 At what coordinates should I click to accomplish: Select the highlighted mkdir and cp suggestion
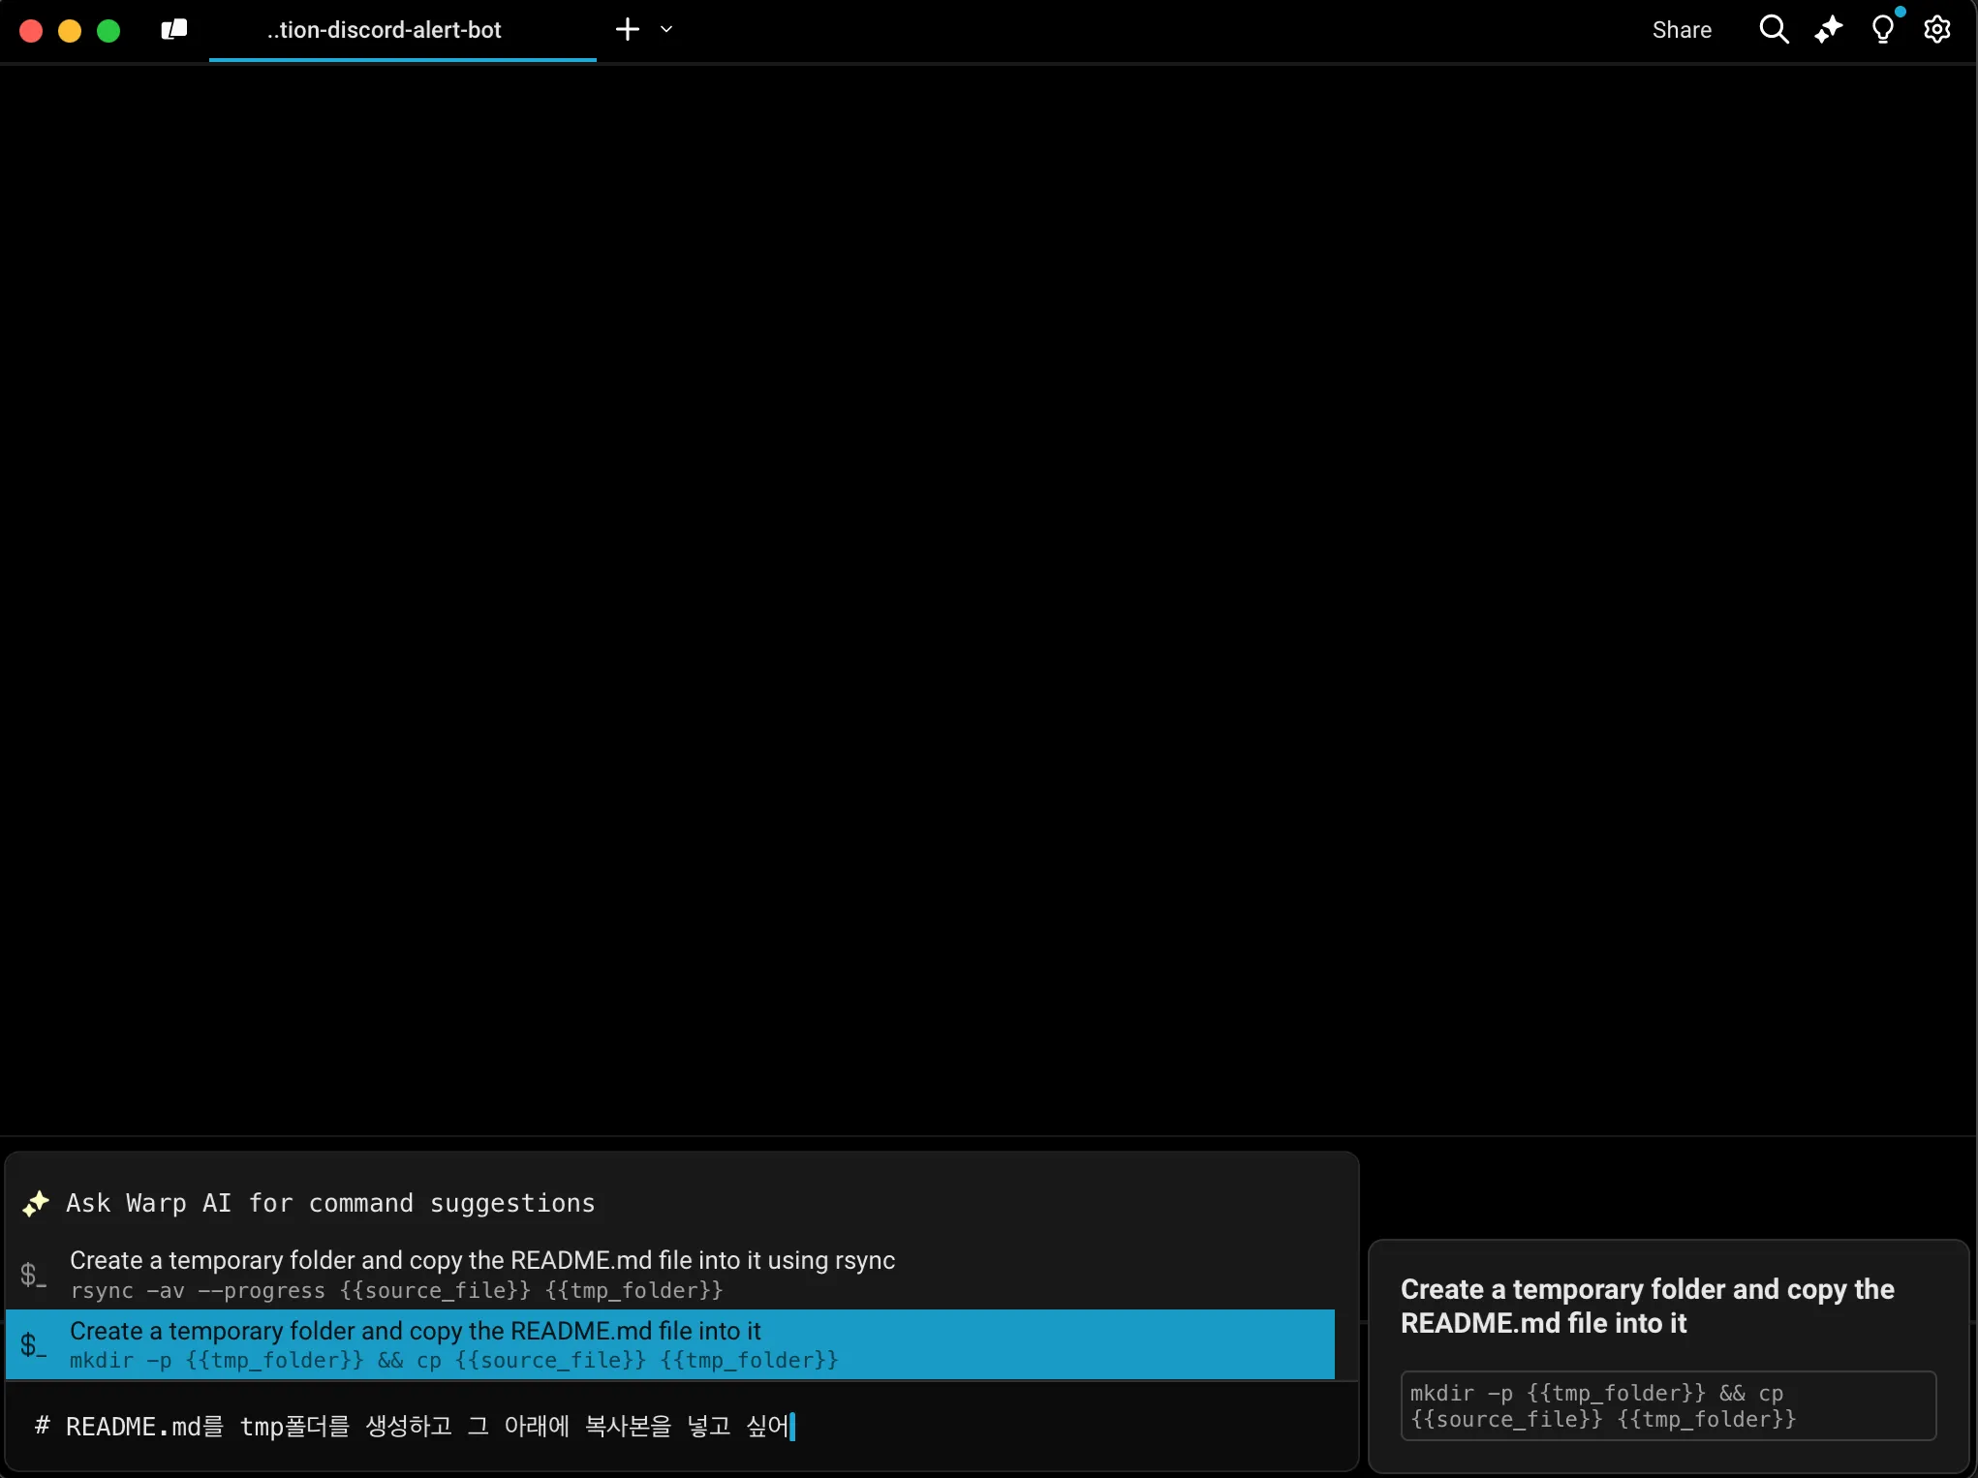coord(453,1344)
